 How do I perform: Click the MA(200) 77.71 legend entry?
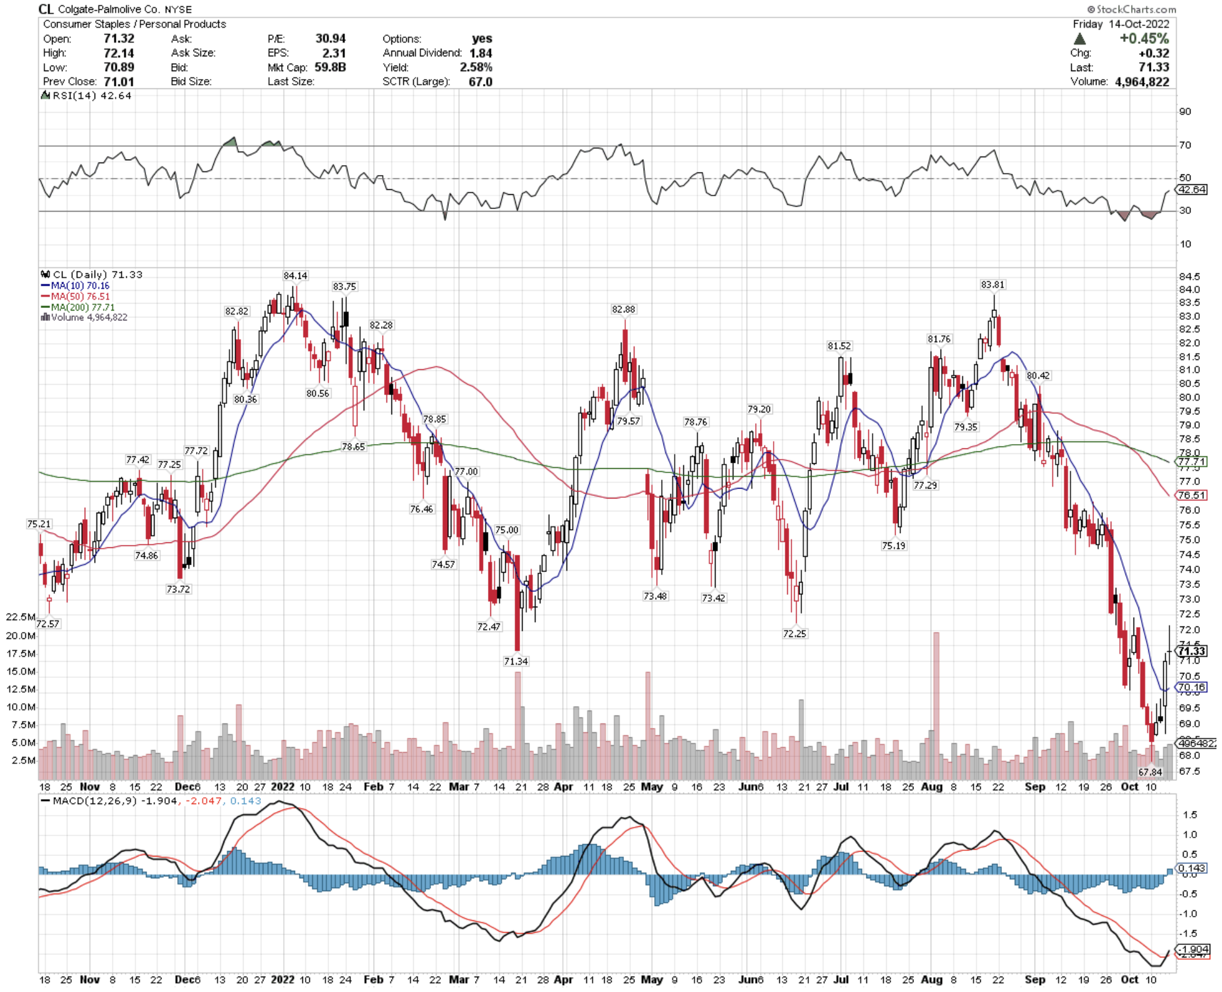click(77, 307)
